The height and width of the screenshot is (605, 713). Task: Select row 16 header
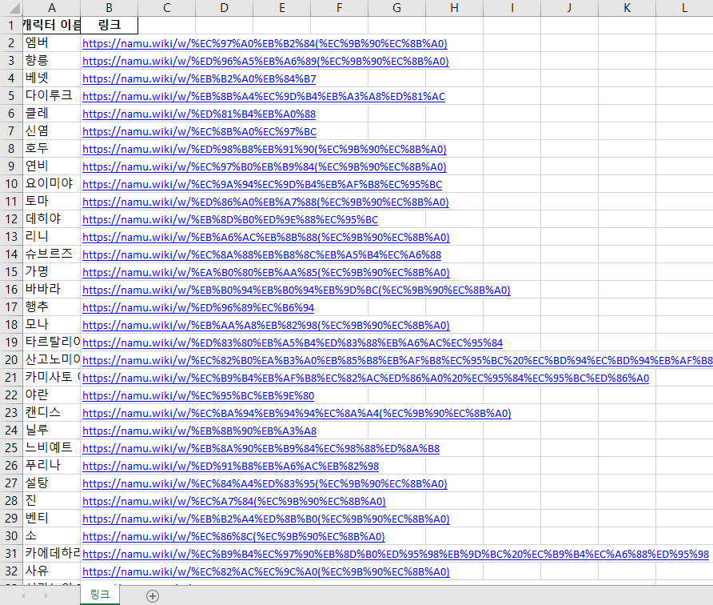click(x=11, y=290)
